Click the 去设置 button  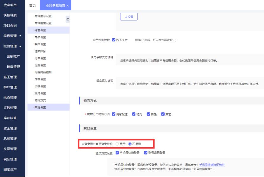pos(129,16)
